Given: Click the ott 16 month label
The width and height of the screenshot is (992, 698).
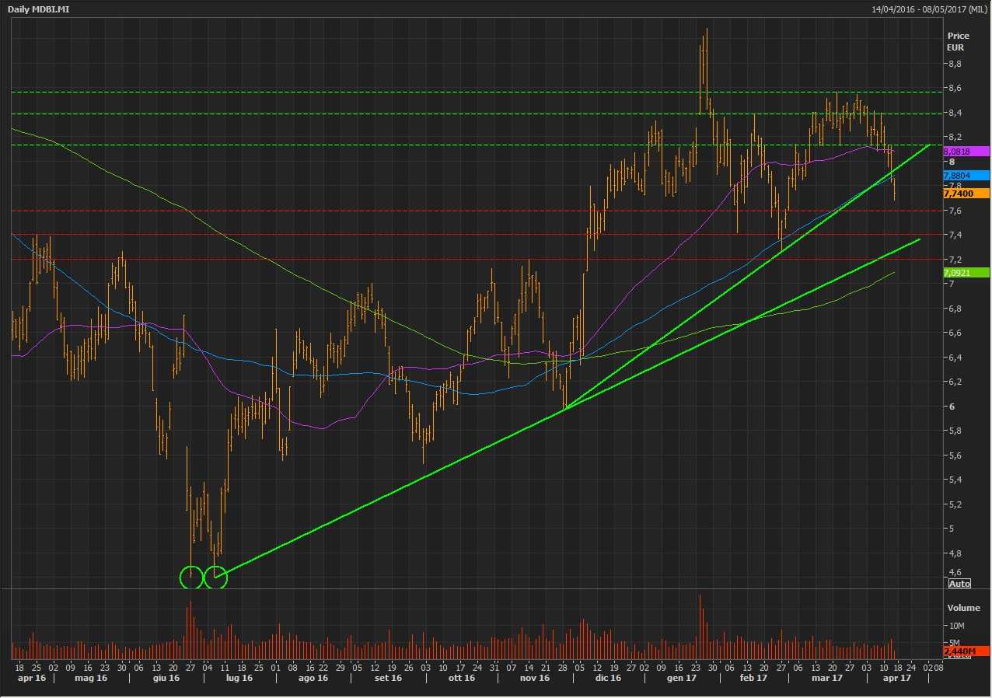Looking at the screenshot, I should coord(461,678).
